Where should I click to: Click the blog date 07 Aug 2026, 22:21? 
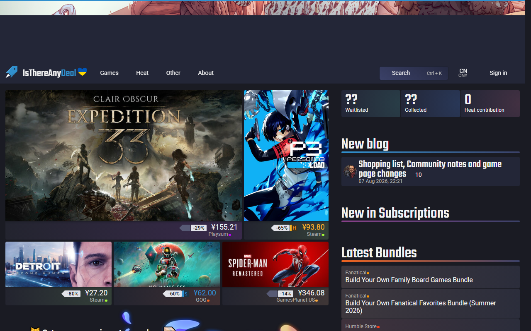[x=381, y=181]
